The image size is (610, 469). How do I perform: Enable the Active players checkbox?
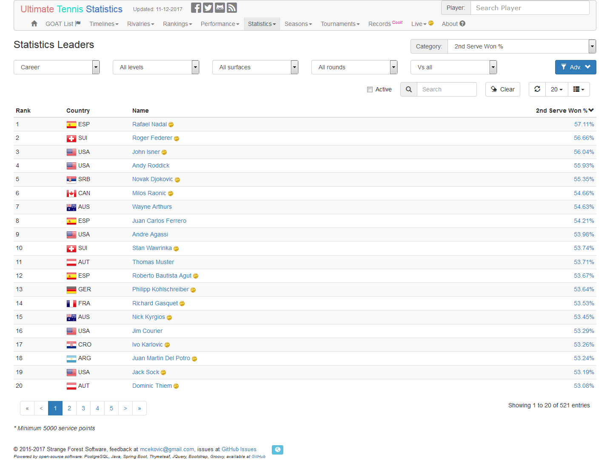(x=370, y=89)
